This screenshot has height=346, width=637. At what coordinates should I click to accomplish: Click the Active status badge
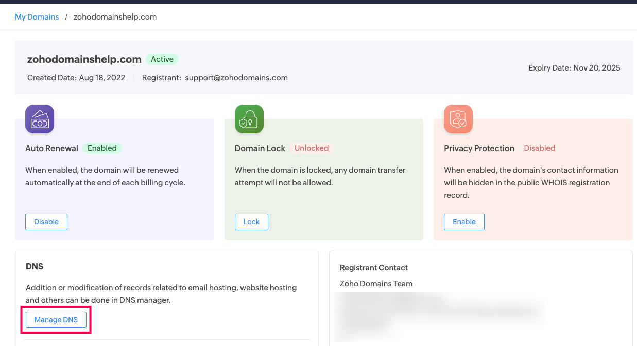click(x=162, y=59)
